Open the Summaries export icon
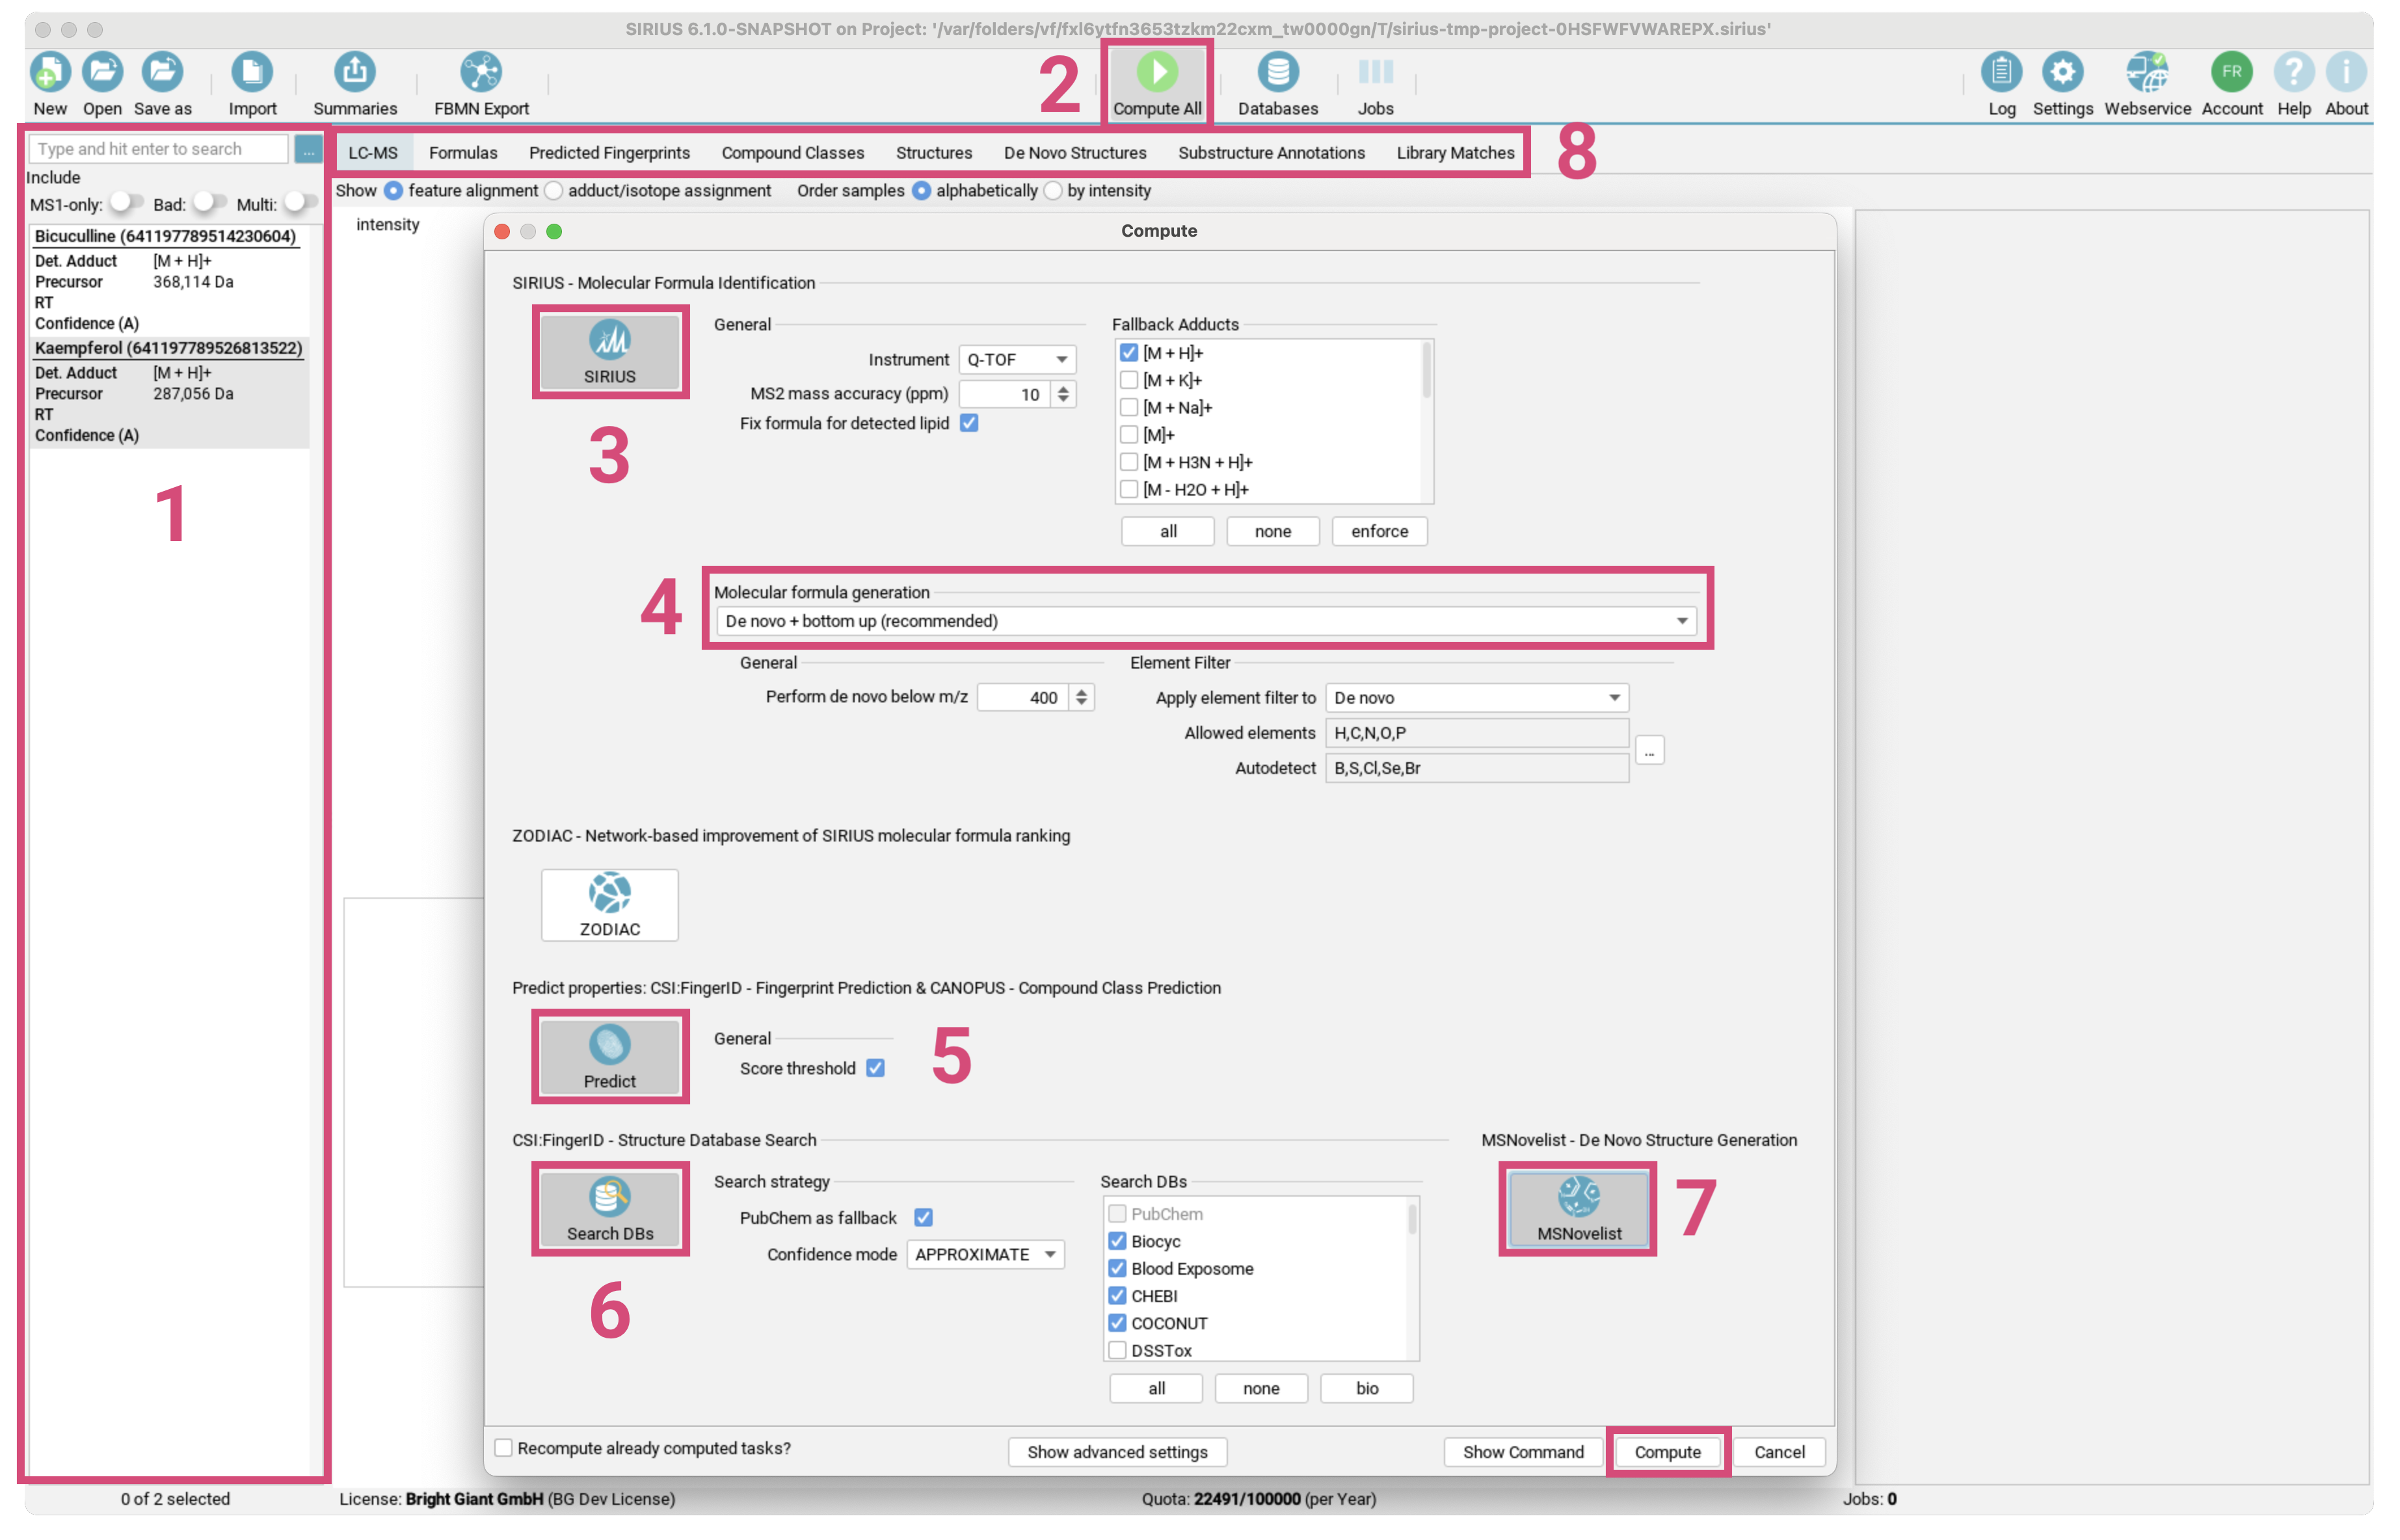The height and width of the screenshot is (1540, 2400). pyautogui.click(x=355, y=72)
